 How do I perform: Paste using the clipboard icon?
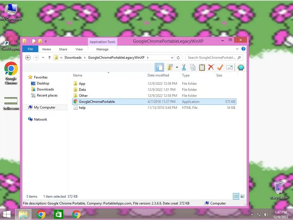point(202,67)
